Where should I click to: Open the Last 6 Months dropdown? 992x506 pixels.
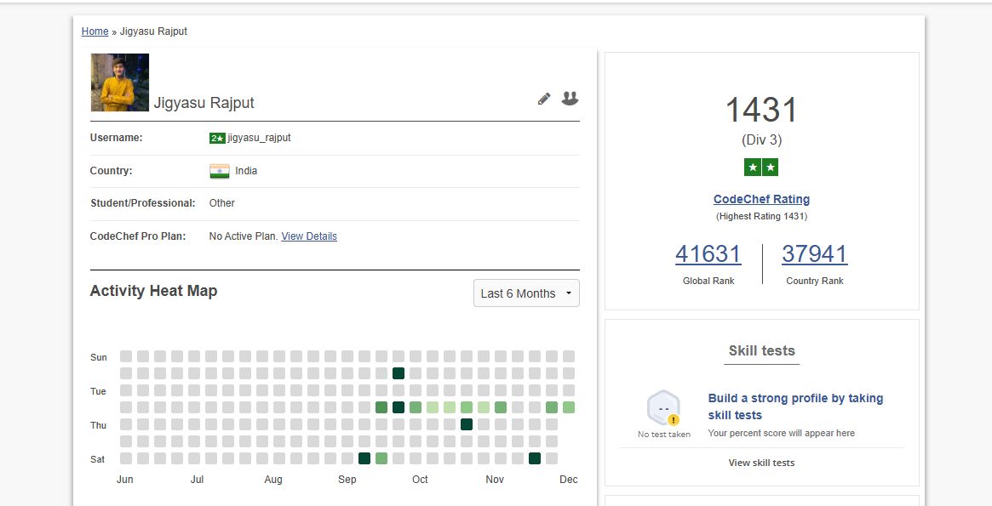pyautogui.click(x=526, y=293)
